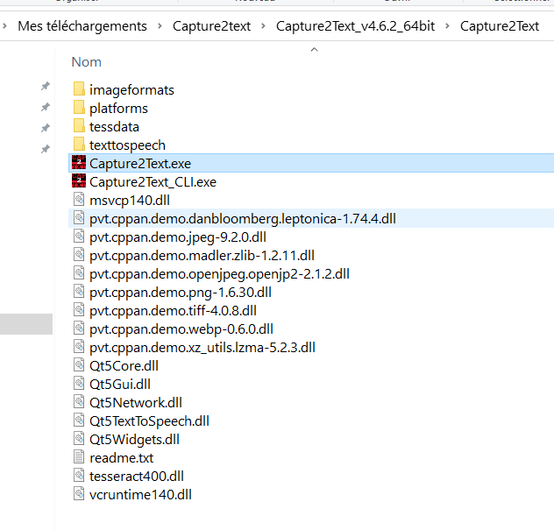
Task: Expand chevron after Capture2text in address bar
Action: tap(263, 25)
